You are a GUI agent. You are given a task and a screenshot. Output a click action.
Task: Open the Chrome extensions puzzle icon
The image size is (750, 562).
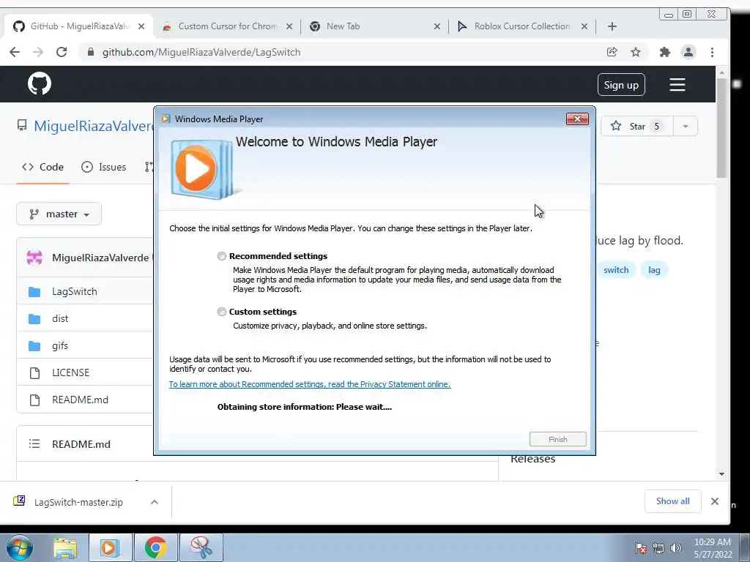664,52
